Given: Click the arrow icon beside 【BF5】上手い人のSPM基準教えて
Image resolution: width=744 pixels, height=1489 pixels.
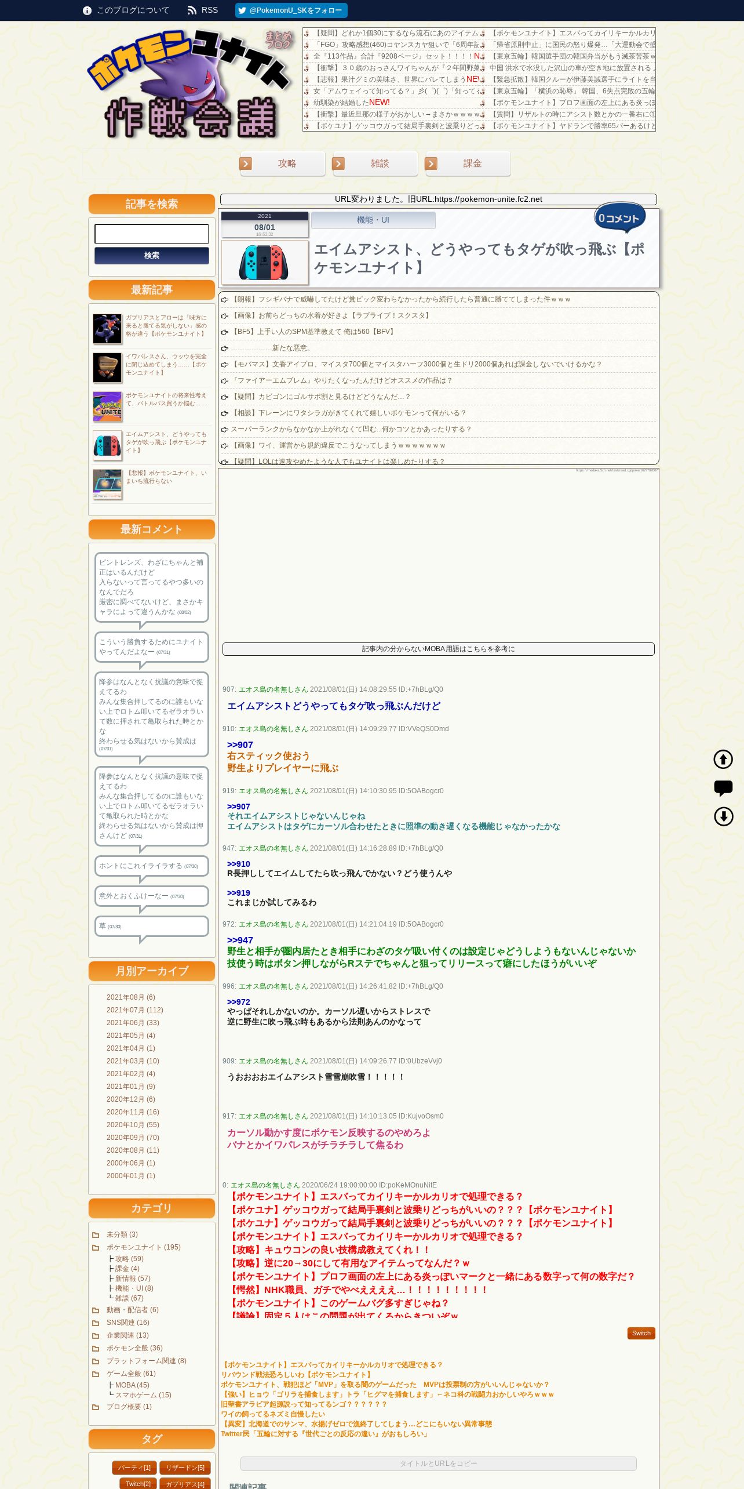Looking at the screenshot, I should [x=225, y=332].
